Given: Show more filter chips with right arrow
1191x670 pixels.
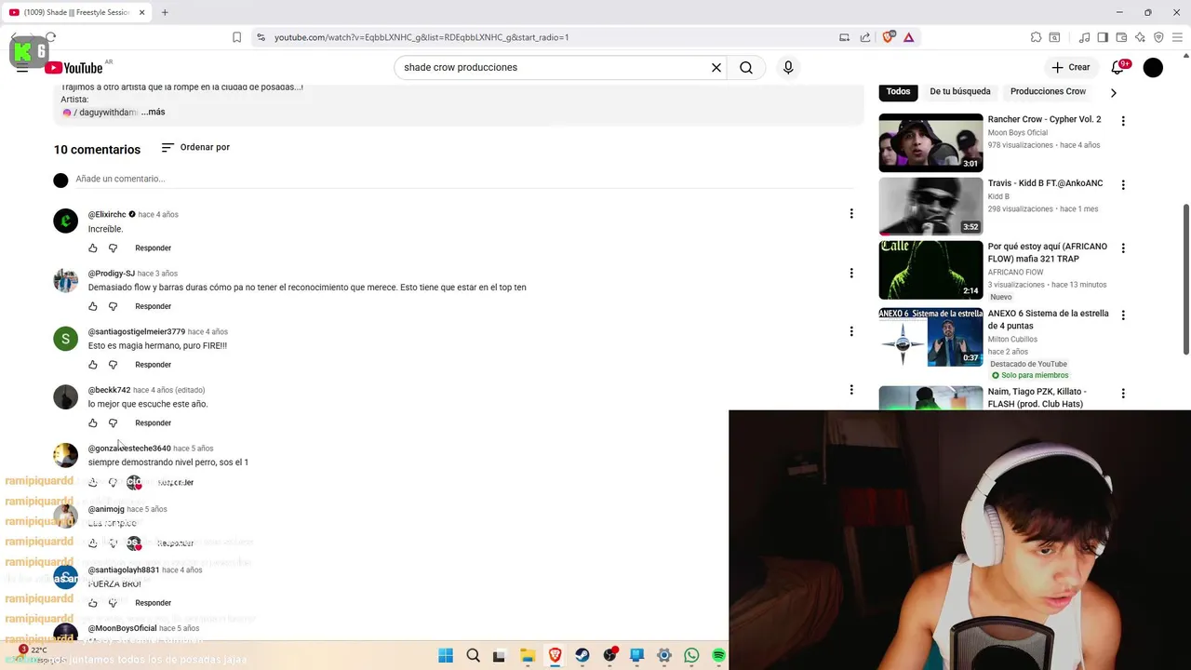Looking at the screenshot, I should point(1113,92).
